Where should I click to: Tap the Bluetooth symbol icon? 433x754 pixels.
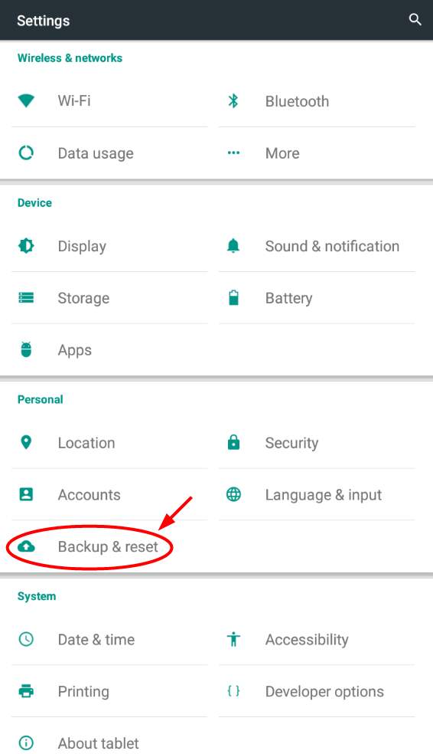coord(233,101)
